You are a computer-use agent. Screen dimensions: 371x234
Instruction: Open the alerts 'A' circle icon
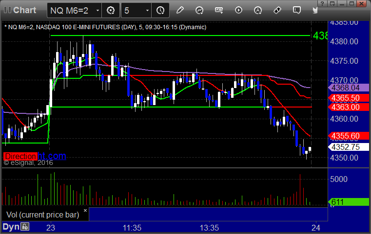pyautogui.click(x=258, y=10)
